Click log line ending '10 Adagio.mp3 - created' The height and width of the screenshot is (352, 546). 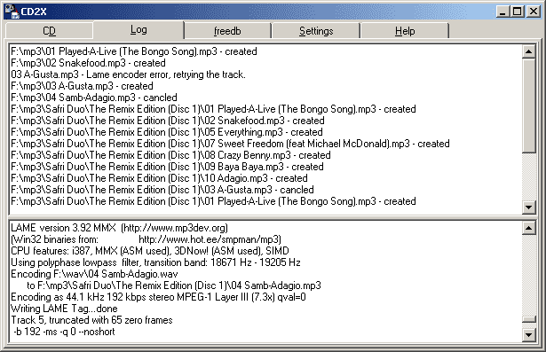[x=159, y=178]
